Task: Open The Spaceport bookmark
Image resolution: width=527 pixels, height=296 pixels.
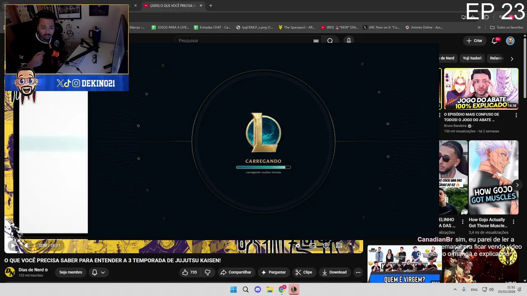Action: pyautogui.click(x=296, y=27)
